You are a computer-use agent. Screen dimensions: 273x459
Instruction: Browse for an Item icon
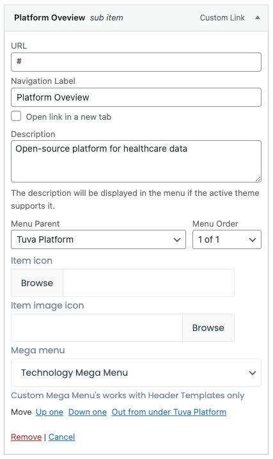pos(37,283)
